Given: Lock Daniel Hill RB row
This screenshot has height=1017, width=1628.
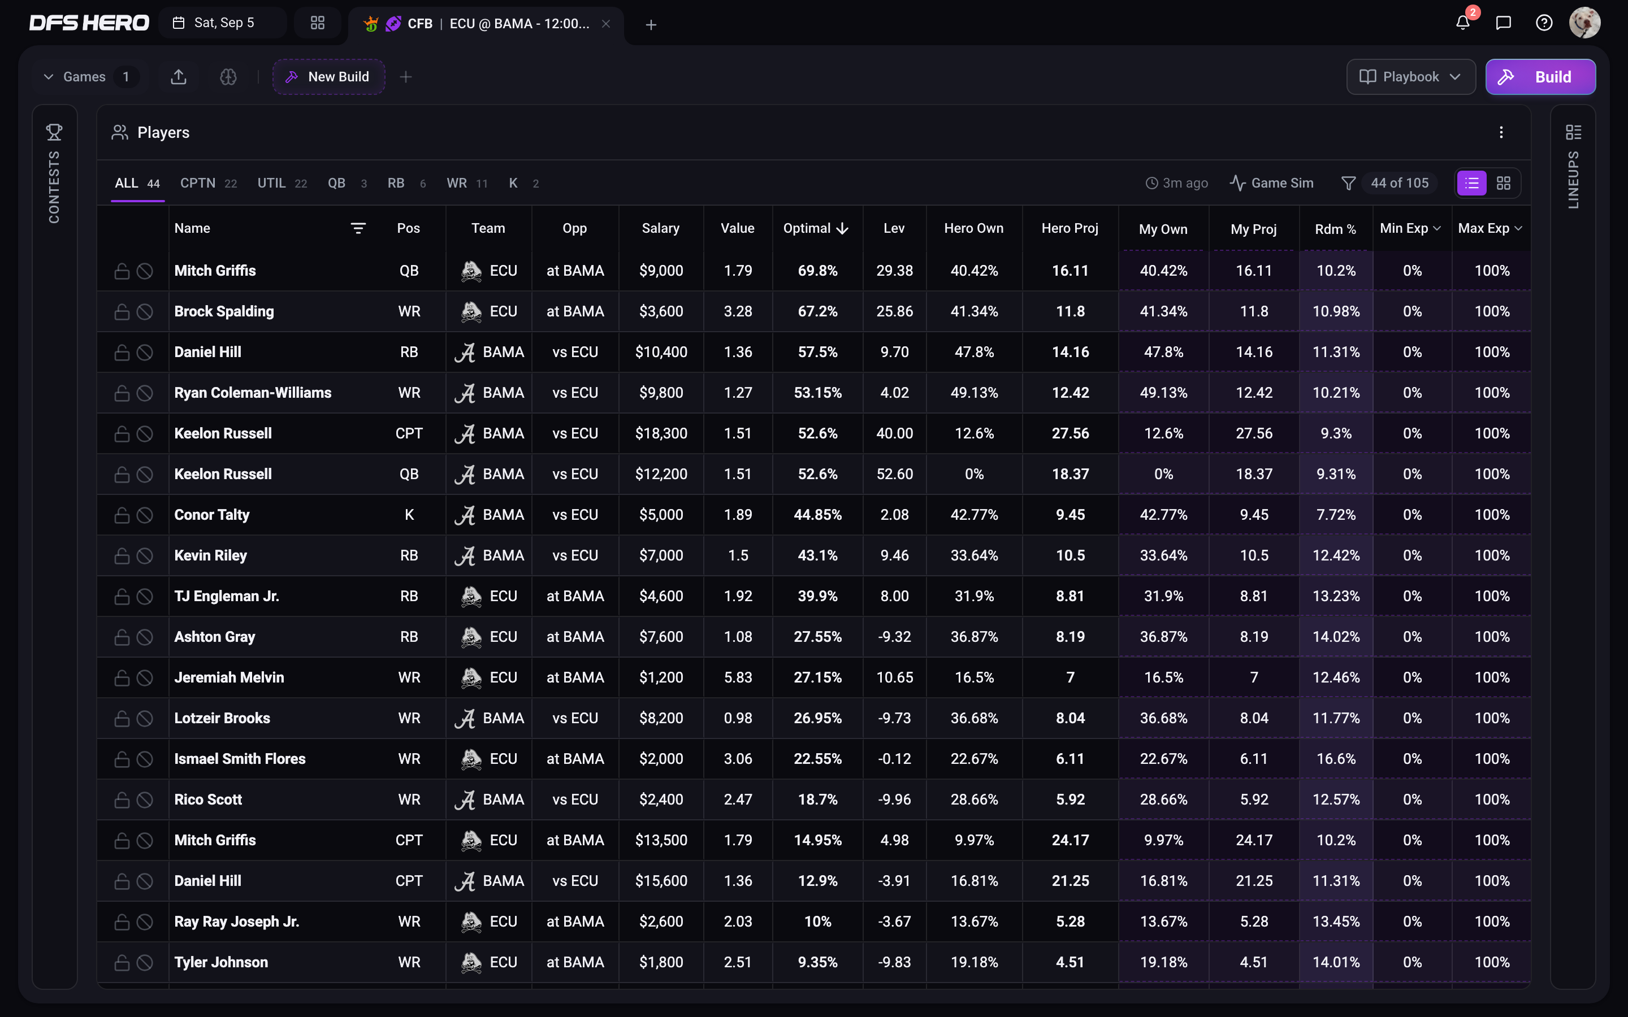Looking at the screenshot, I should point(122,353).
